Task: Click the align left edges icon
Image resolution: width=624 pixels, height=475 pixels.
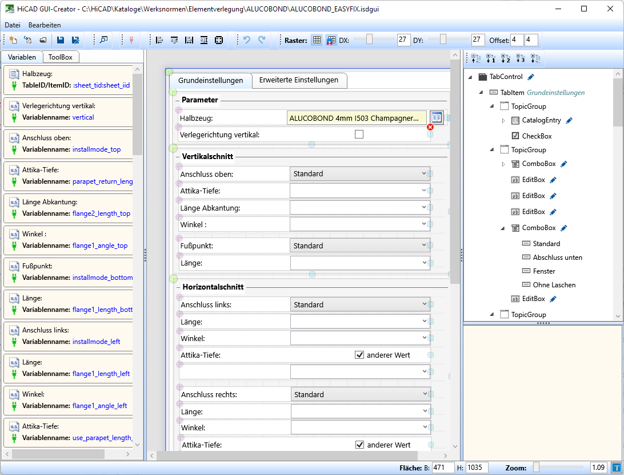Action: pos(159,40)
